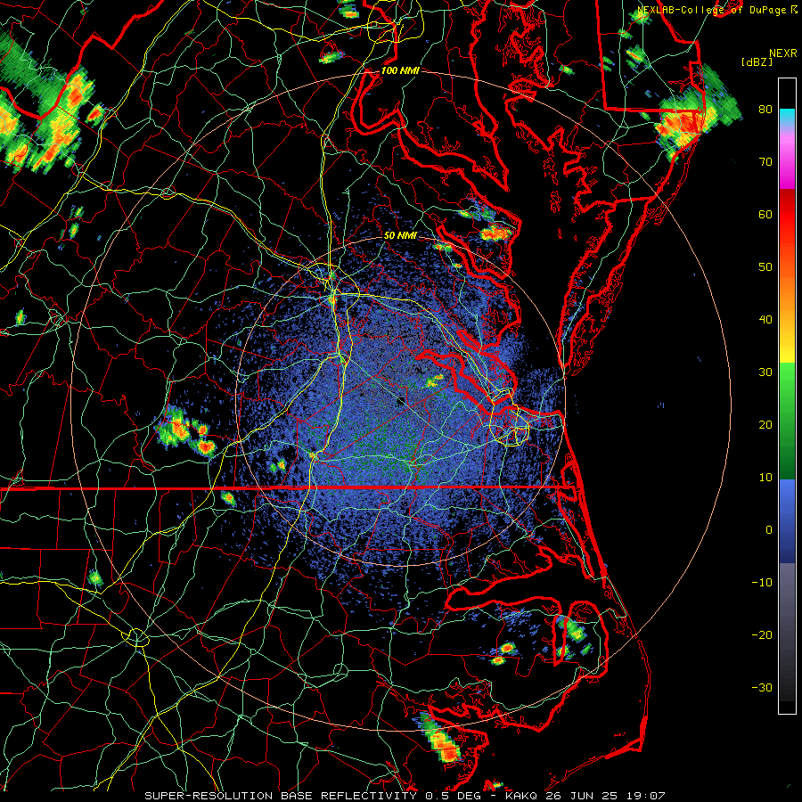This screenshot has width=802, height=802.
Task: Click the -30 value on the dBZ scale
Action: [762, 687]
